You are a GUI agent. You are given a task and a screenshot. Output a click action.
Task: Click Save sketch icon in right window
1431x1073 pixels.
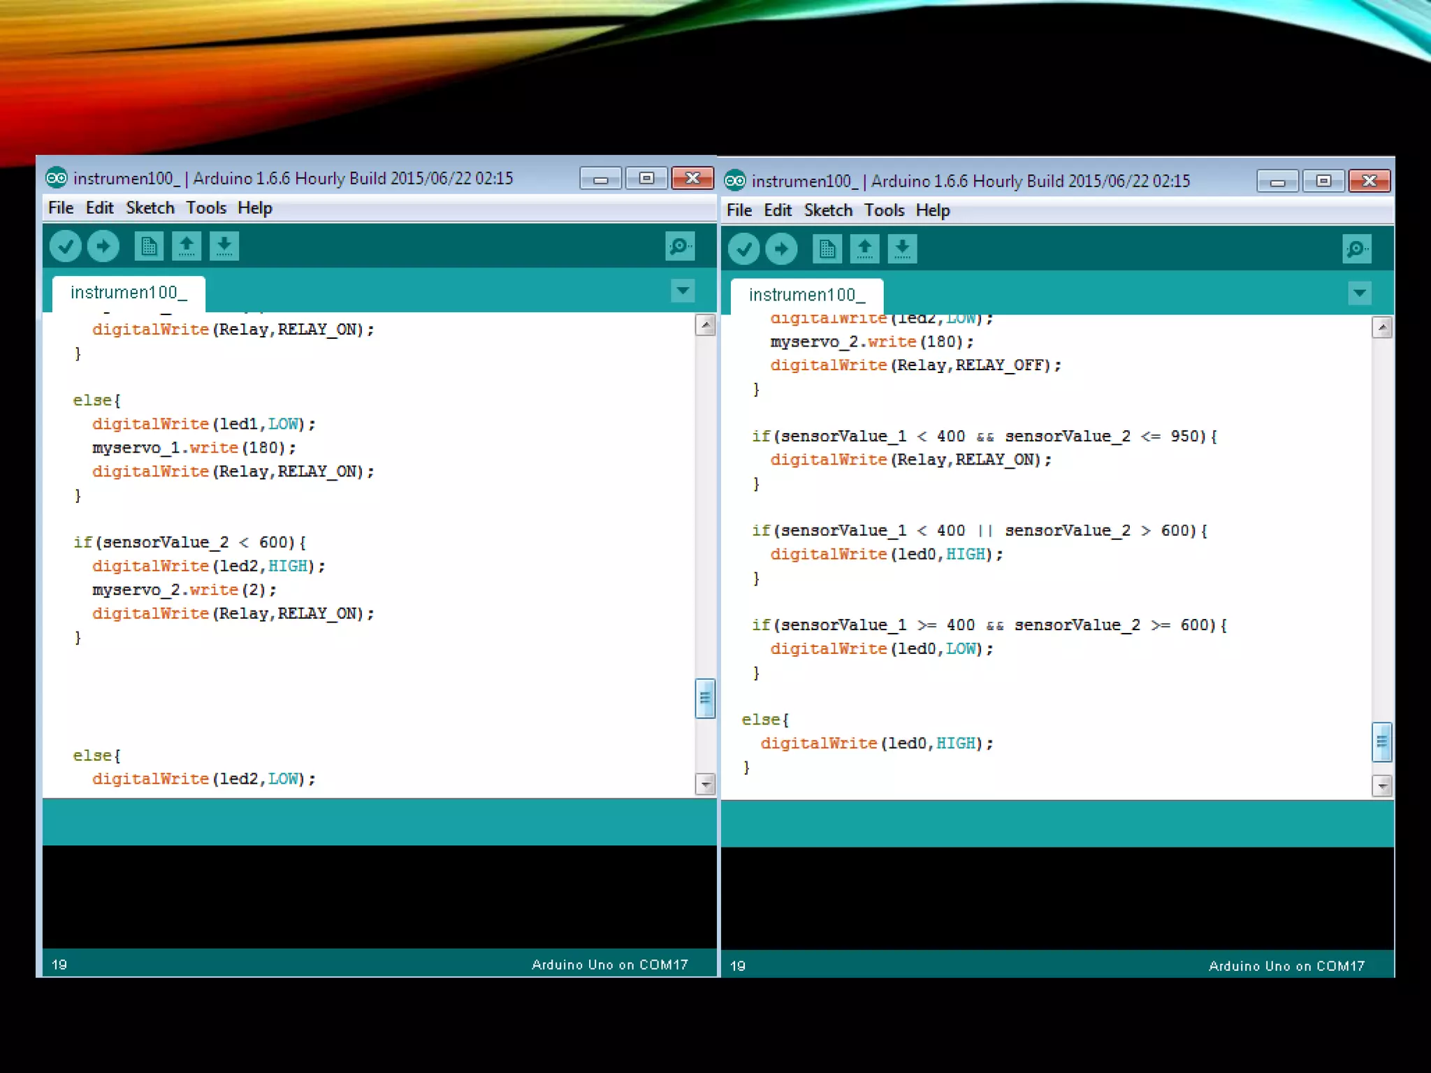click(902, 249)
